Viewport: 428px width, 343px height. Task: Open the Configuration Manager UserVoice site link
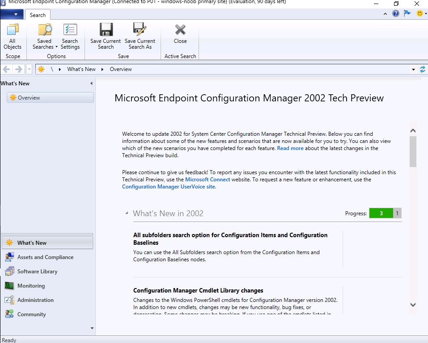click(169, 187)
